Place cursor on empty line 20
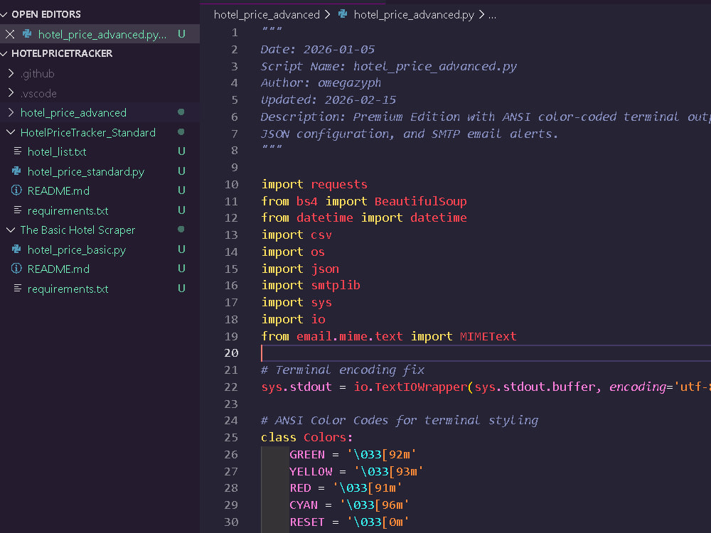 (x=485, y=352)
